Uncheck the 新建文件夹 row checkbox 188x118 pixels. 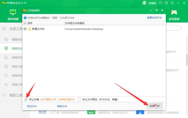coord(25,29)
